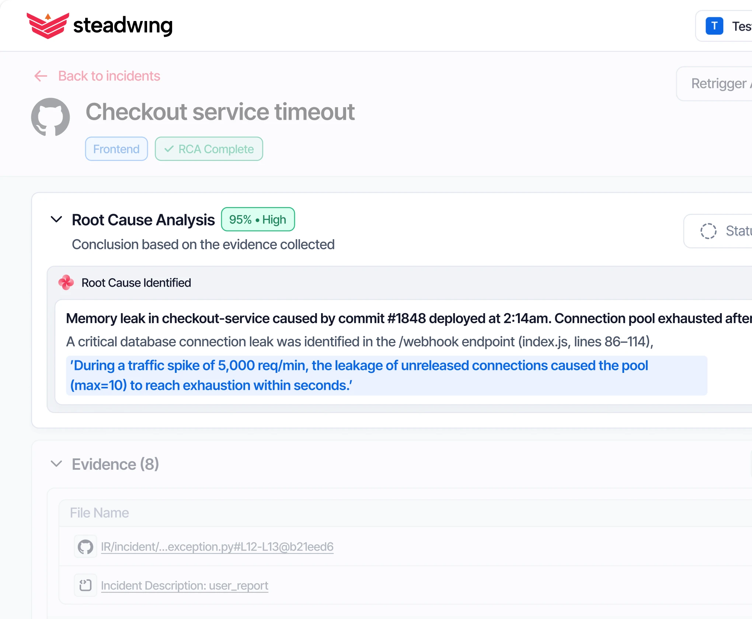
Task: Click the document icon beside Incident Description
Action: (86, 585)
